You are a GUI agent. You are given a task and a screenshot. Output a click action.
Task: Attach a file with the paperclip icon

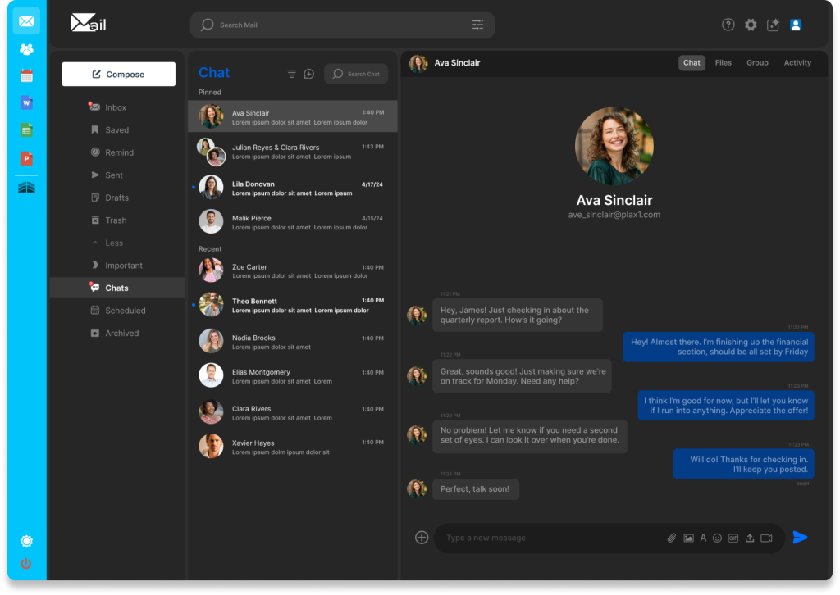[671, 538]
